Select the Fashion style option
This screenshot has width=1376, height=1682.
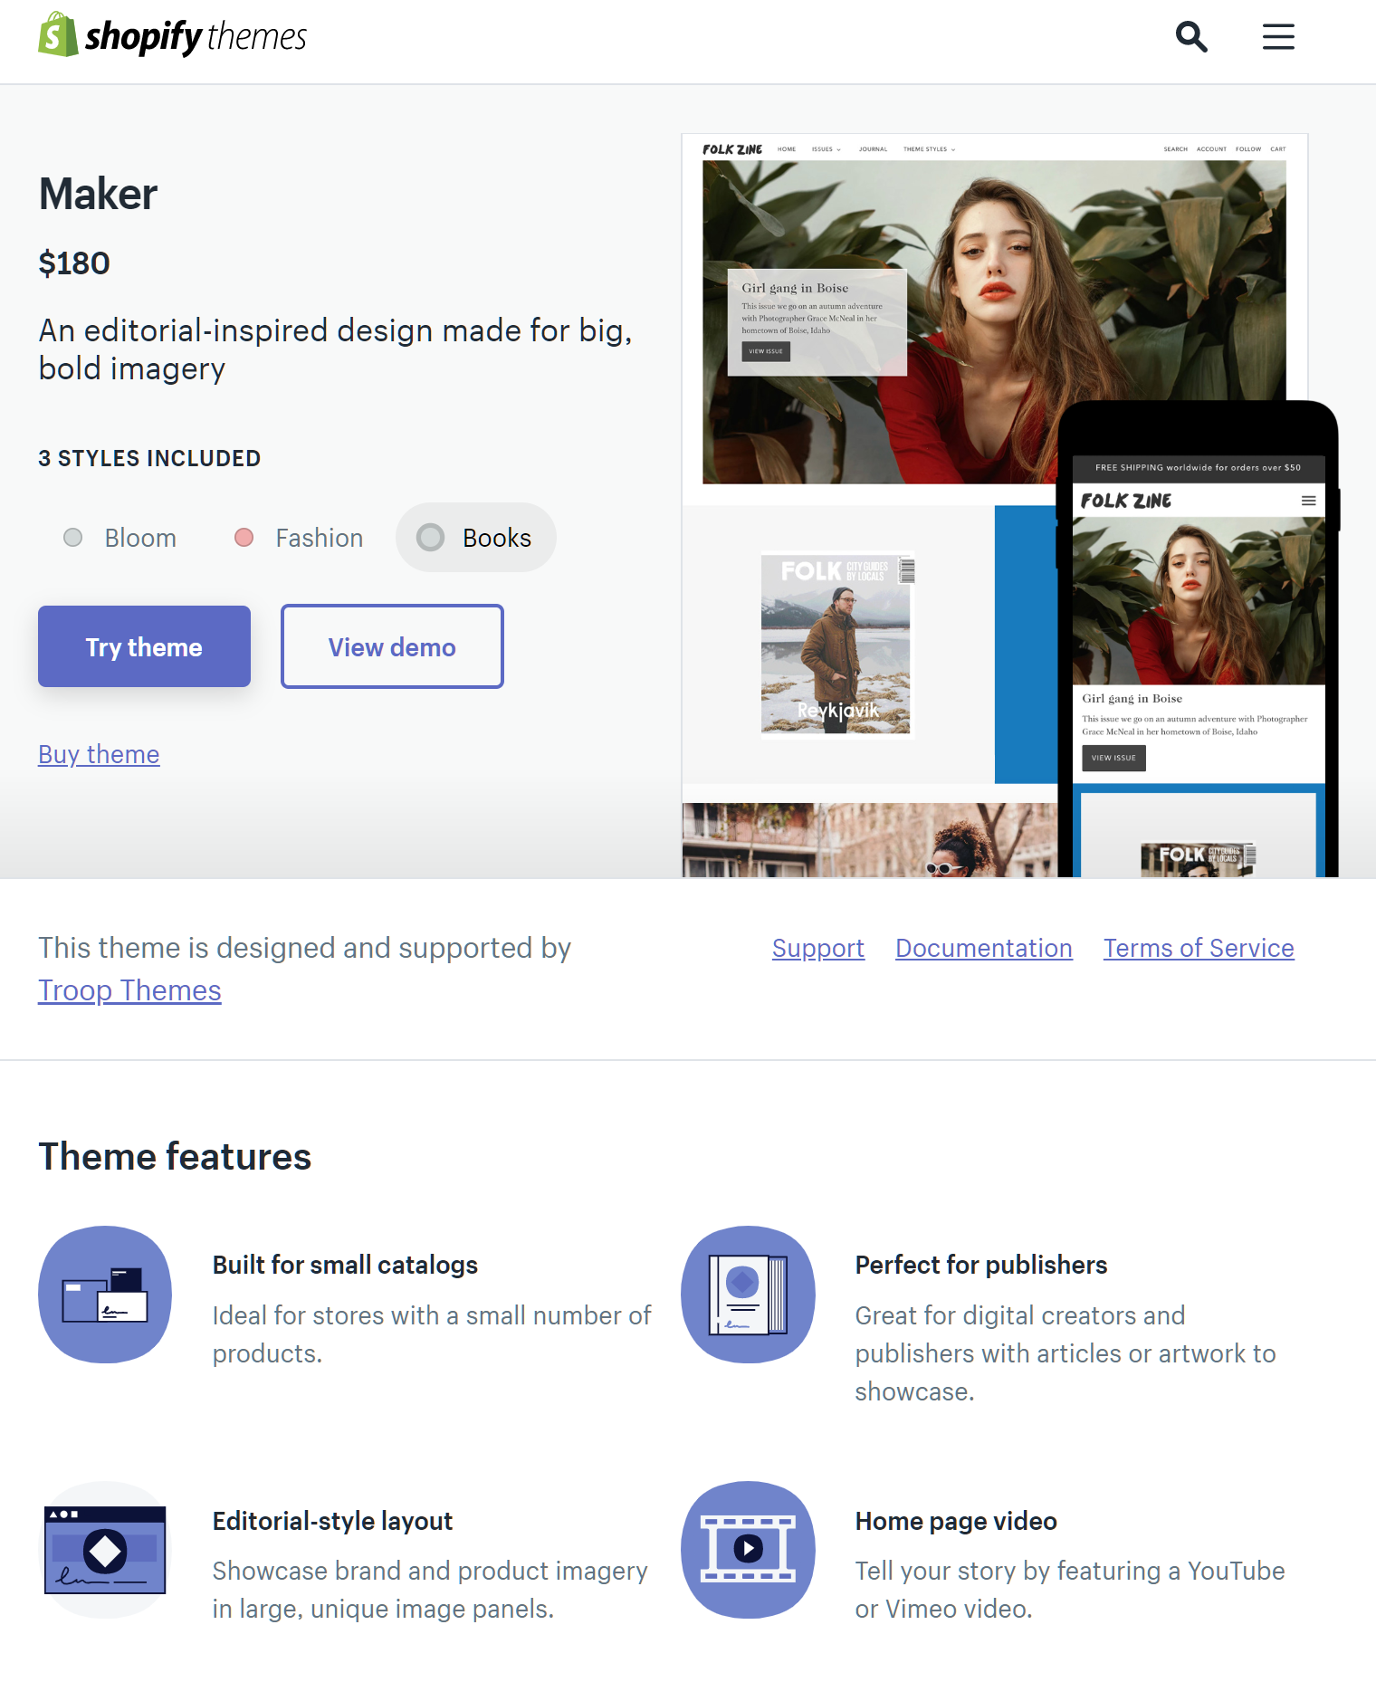[x=299, y=538]
